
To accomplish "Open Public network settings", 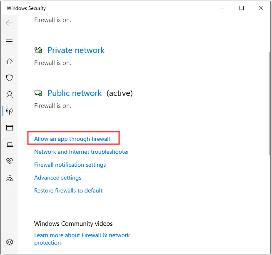I will click(75, 93).
